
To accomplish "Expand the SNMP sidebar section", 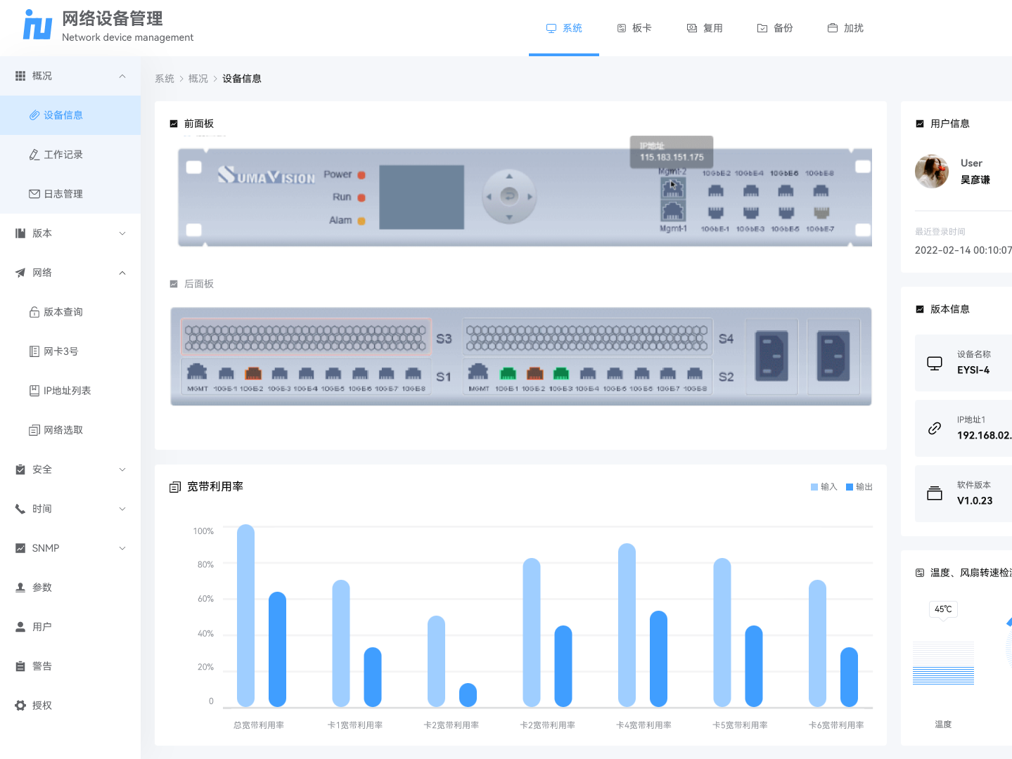I will [70, 548].
